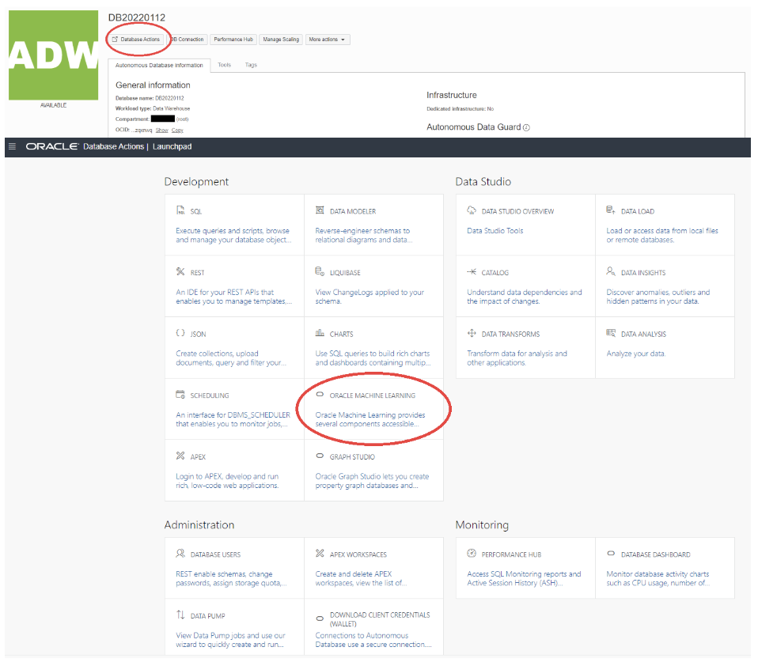Click the Data Pump arrows icon
This screenshot has height=666, width=758.
pos(180,615)
